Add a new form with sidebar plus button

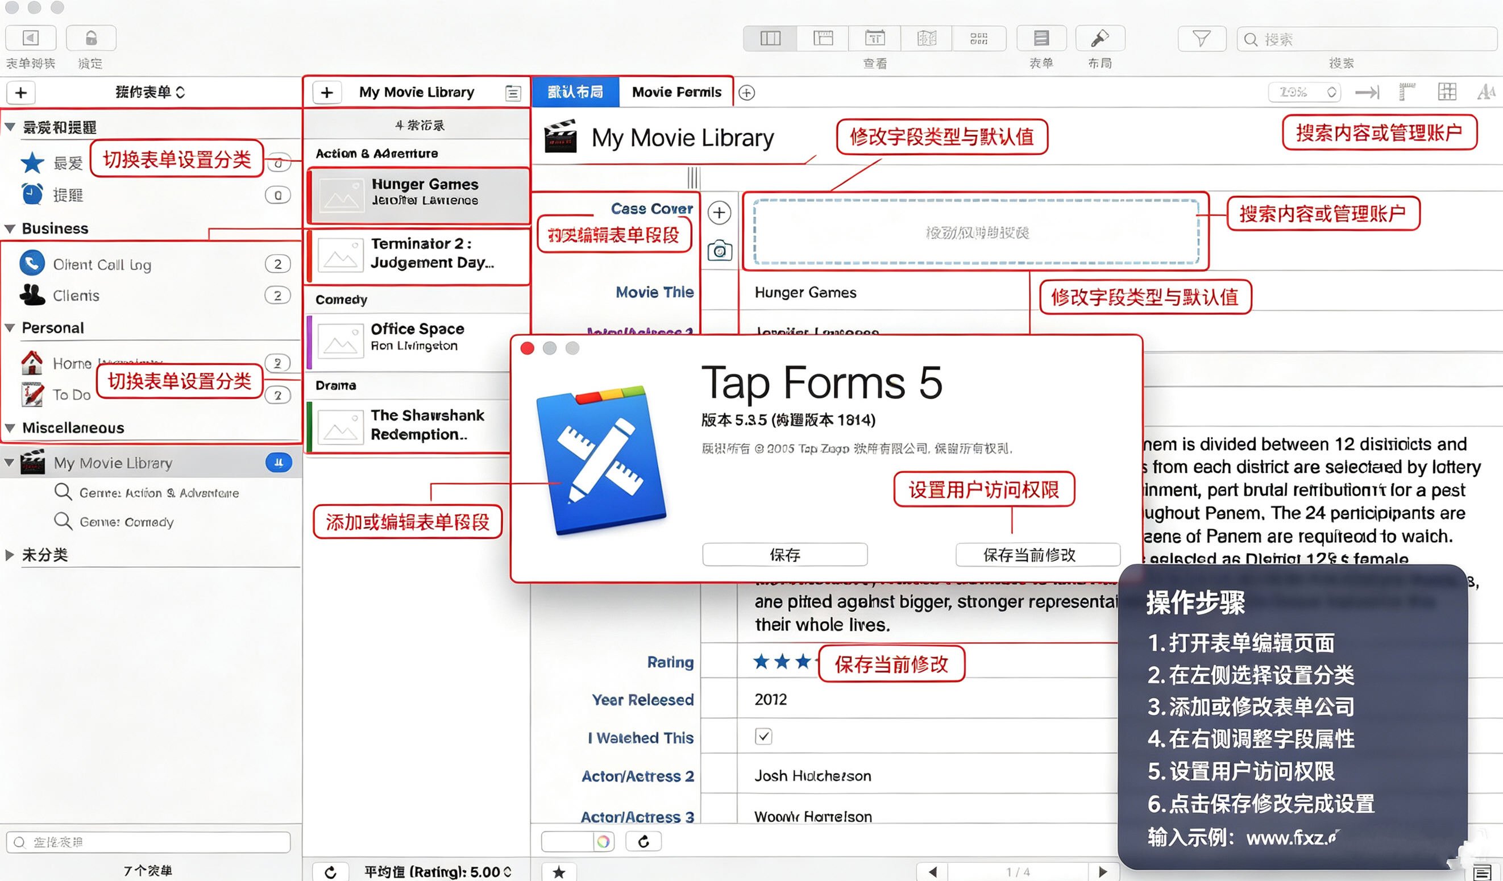(x=21, y=93)
